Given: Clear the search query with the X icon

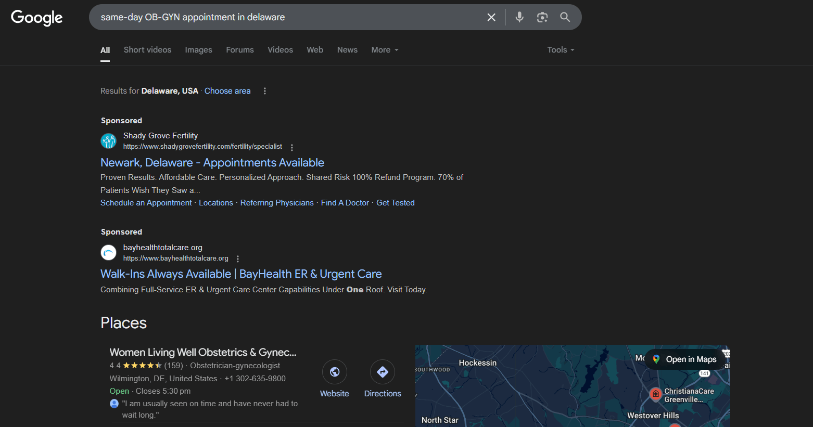Looking at the screenshot, I should 491,17.
